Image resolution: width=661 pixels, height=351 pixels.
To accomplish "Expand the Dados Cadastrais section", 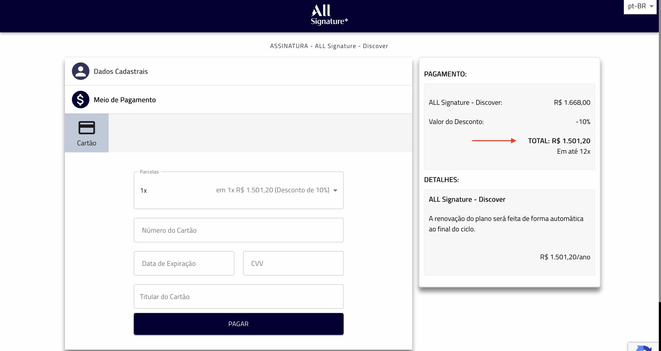I will 238,71.
